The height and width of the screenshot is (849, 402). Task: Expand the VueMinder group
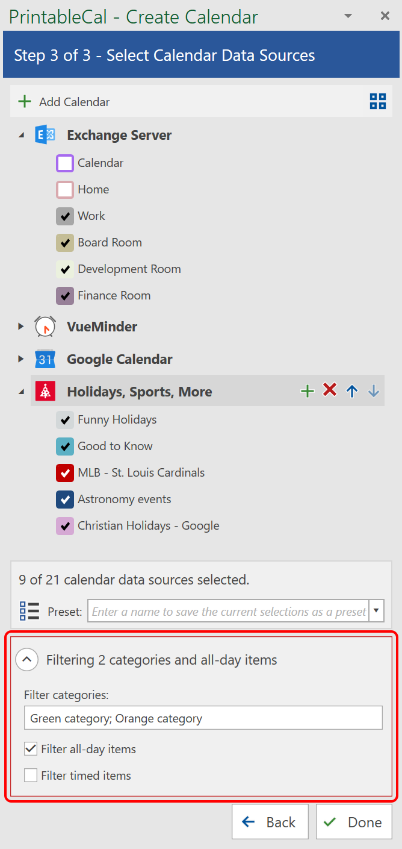[x=21, y=327]
